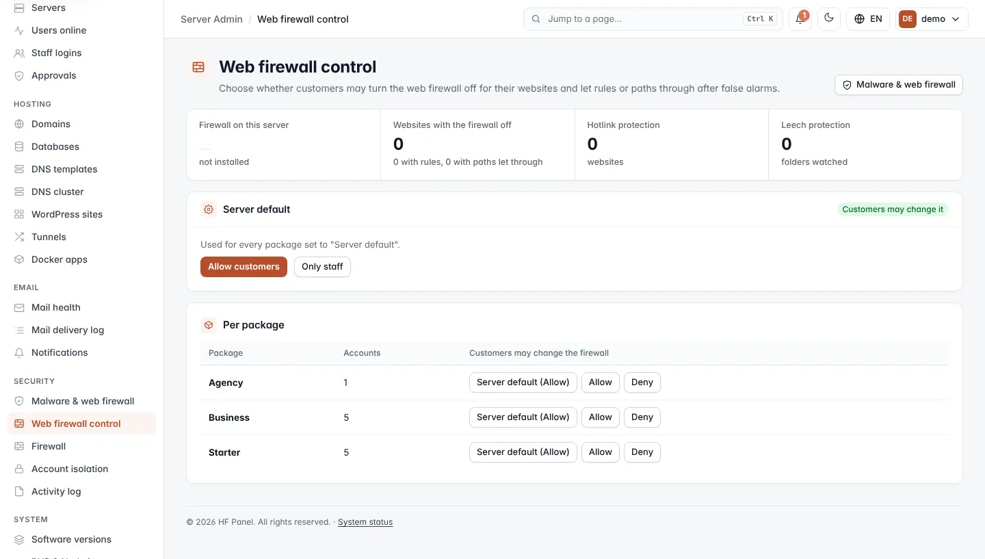
Task: Click the Mail delivery log list icon
Action: (x=19, y=330)
